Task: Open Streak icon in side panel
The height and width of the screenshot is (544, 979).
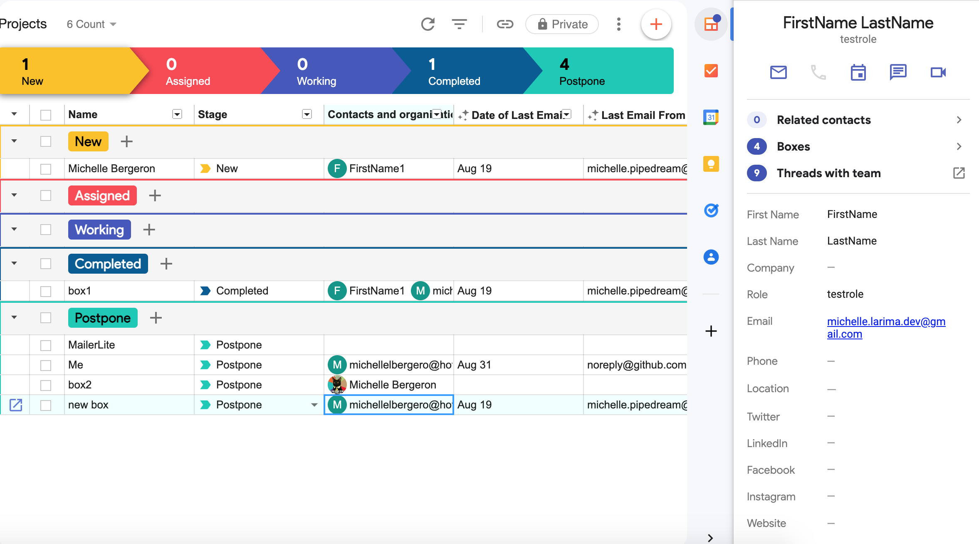Action: (x=711, y=24)
